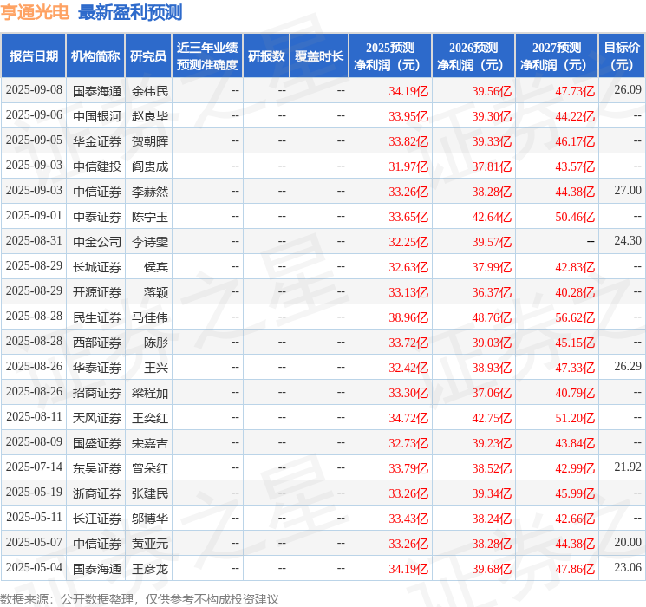This screenshot has height=607, width=646.
Task: Click analyst name 赵良毕
Action: [149, 116]
